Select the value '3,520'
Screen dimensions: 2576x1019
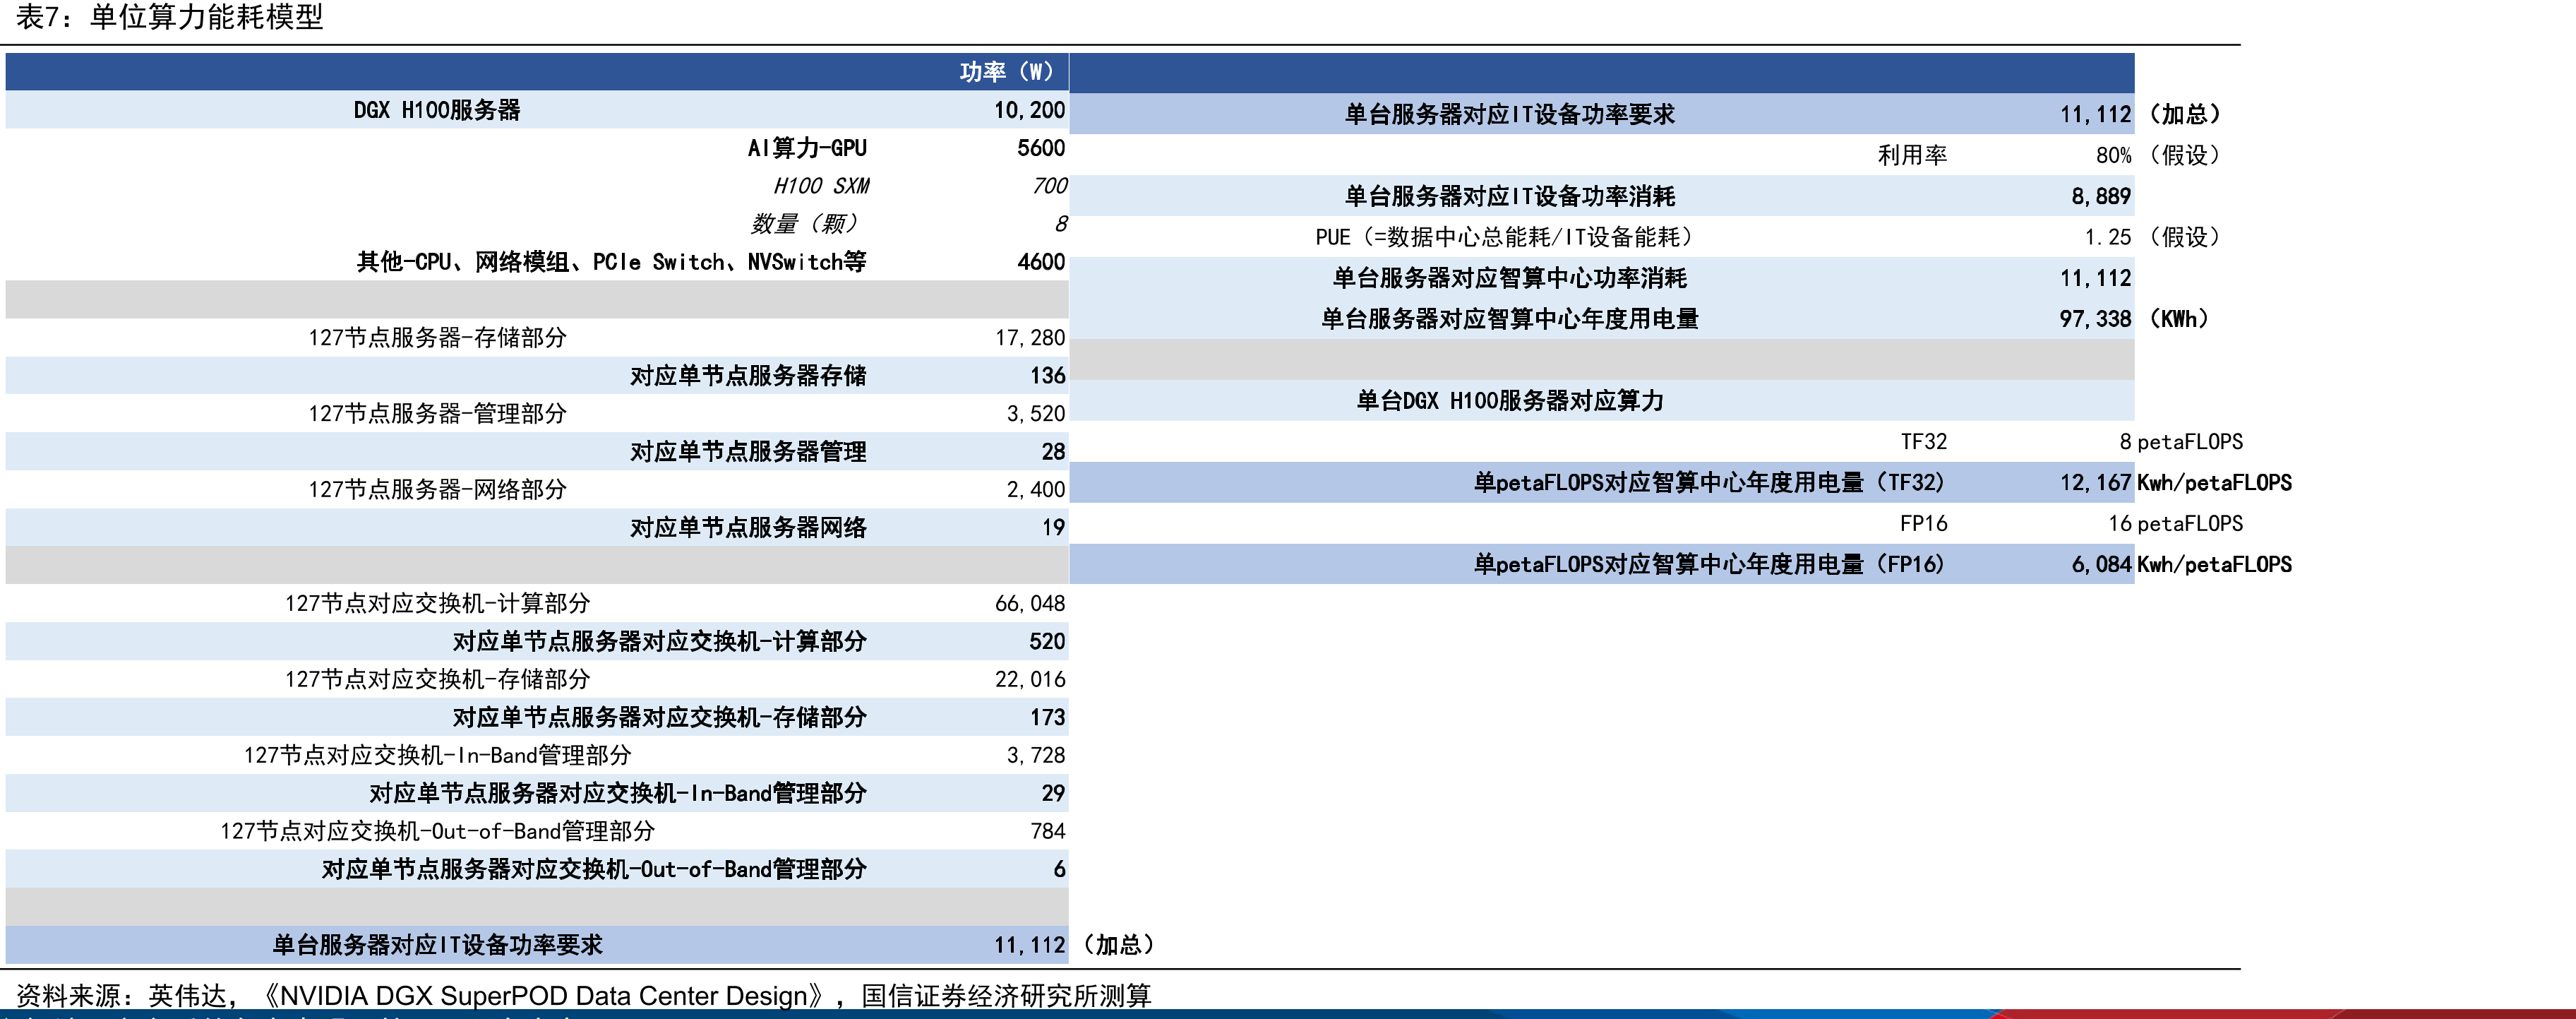[x=1036, y=414]
